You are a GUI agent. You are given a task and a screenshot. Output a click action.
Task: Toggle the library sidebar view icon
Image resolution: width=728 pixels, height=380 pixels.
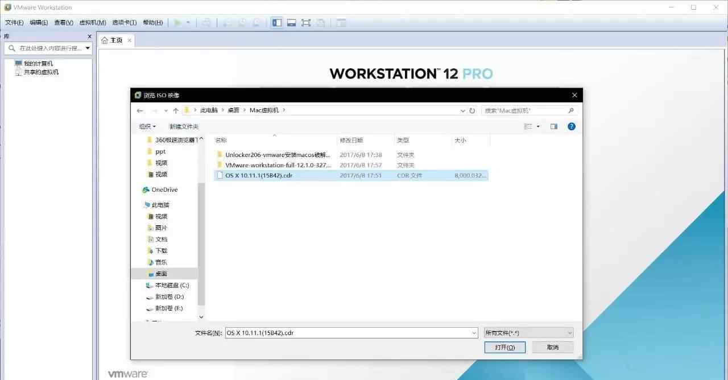[x=277, y=23]
